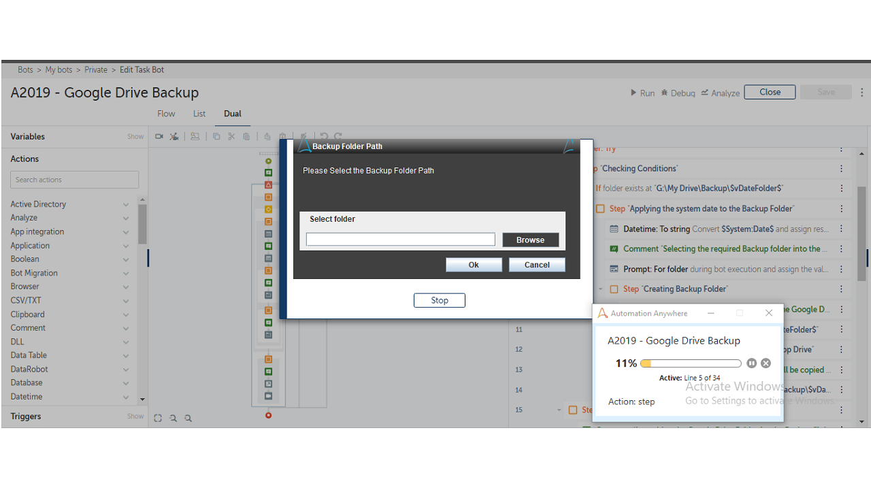This screenshot has width=871, height=490.
Task: Open options for the 'Prompt: For folder' row
Action: (842, 269)
